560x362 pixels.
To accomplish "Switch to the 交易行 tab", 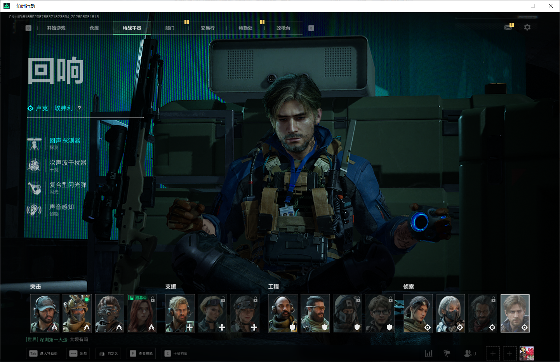I will (208, 28).
